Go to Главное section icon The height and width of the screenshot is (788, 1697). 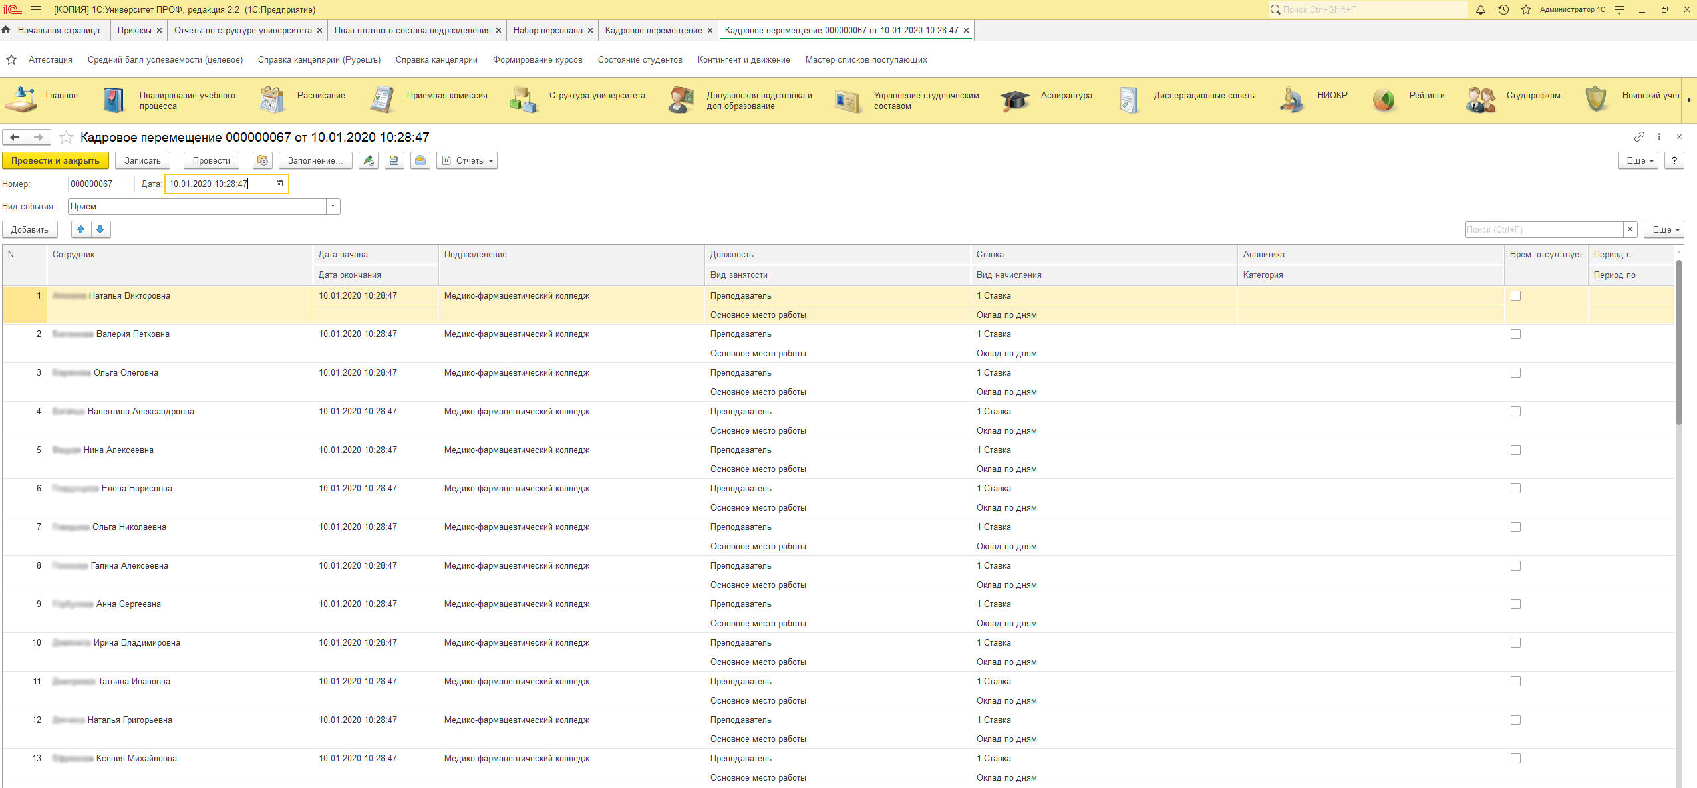(21, 100)
